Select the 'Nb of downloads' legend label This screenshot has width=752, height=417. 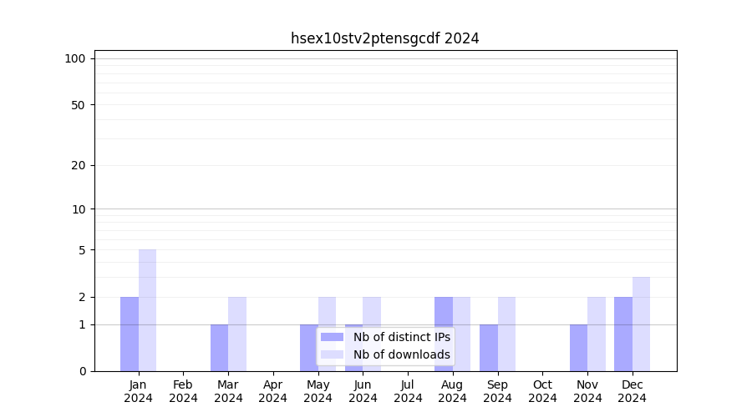point(401,354)
